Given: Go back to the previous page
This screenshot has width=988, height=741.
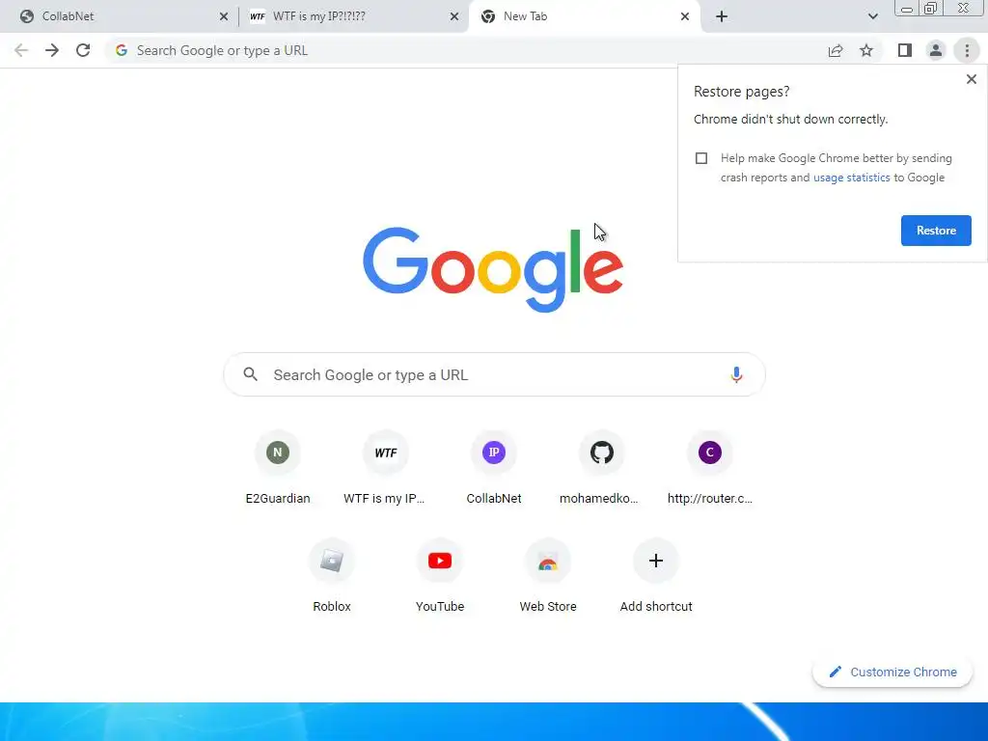Looking at the screenshot, I should point(21,50).
